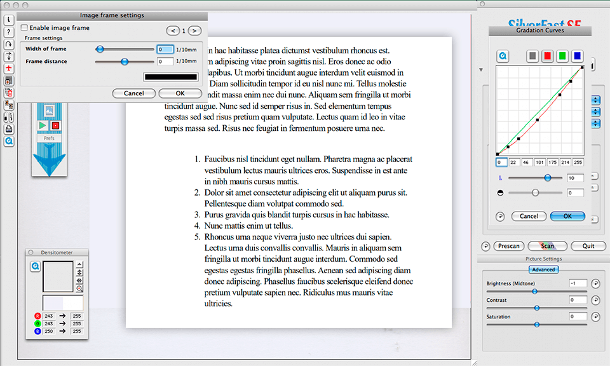The height and width of the screenshot is (366, 610).
Task: Quit SilverFast
Action: click(588, 246)
